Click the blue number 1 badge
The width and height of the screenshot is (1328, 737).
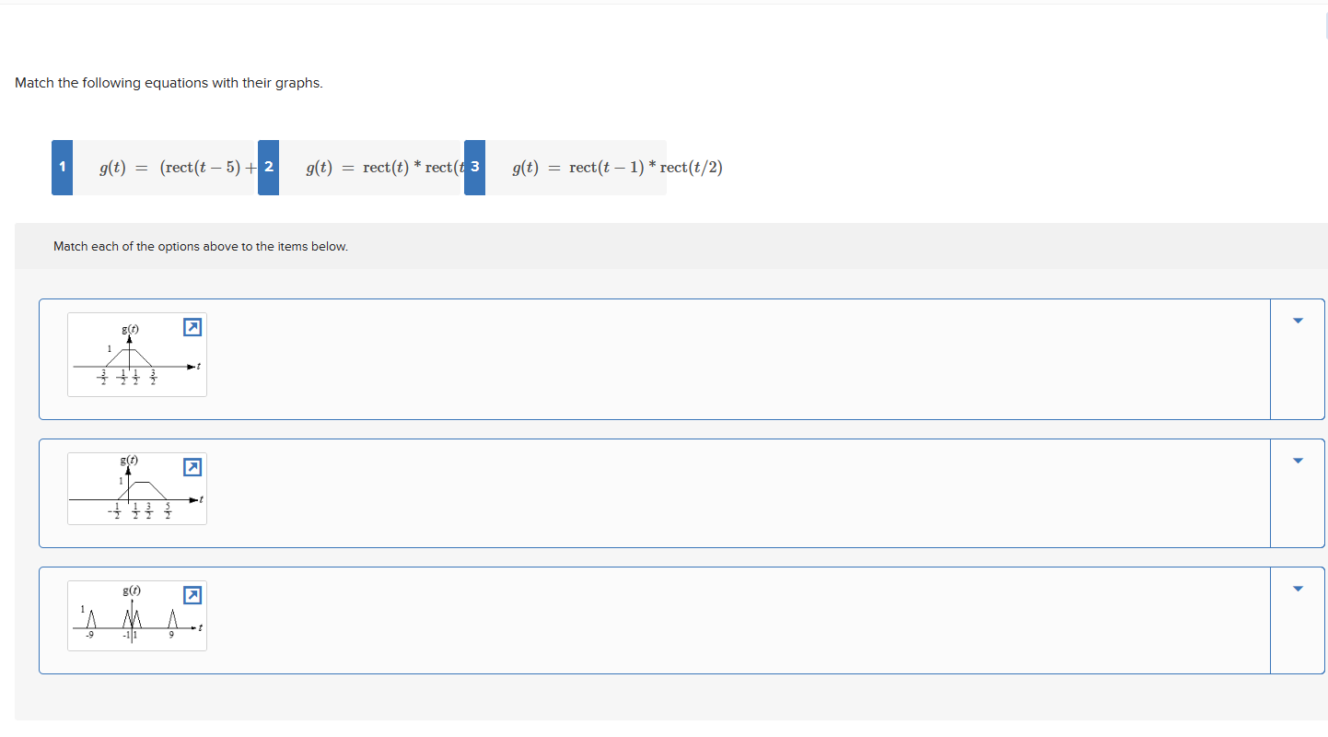click(x=62, y=168)
